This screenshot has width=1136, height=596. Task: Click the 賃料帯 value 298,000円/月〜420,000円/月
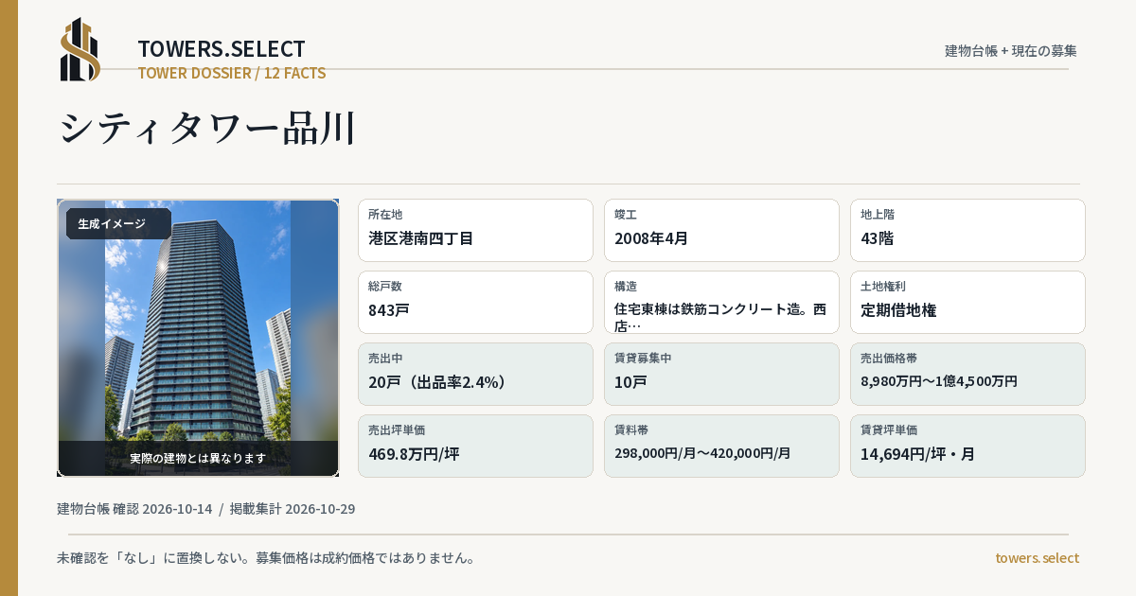(702, 453)
